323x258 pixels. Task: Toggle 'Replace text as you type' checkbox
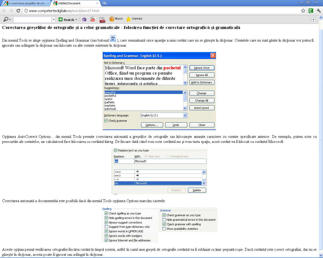[116, 150]
